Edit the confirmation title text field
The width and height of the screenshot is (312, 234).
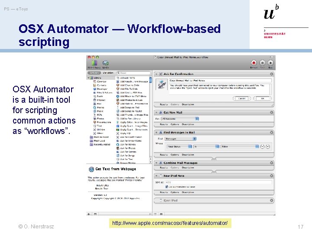(x=220, y=81)
